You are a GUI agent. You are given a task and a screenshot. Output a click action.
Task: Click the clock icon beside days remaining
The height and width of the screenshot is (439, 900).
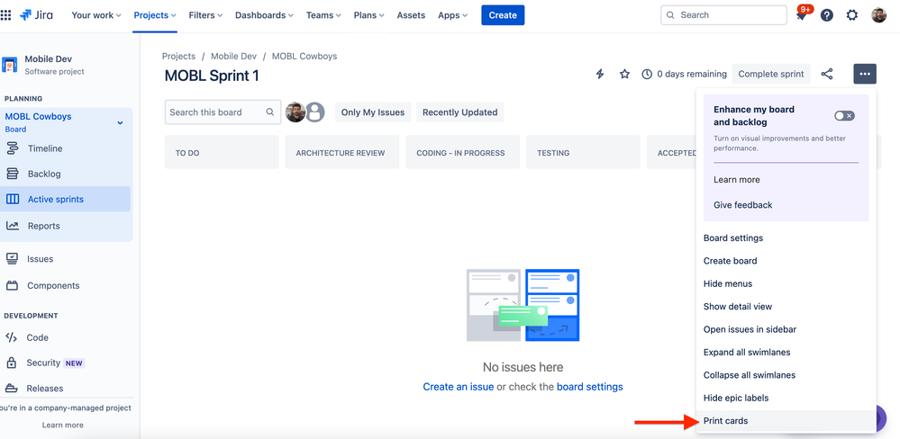(647, 74)
